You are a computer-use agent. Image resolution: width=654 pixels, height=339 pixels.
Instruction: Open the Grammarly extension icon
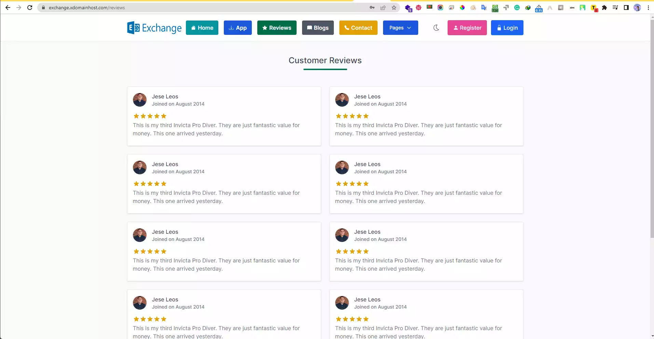[517, 8]
